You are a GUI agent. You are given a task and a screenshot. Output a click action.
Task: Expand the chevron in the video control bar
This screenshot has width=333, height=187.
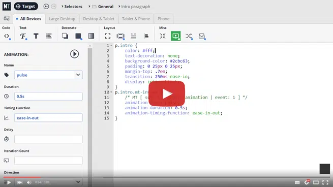[x=78, y=182]
